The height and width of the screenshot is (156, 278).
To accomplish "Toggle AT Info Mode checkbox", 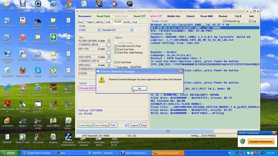I will pyautogui.click(x=116, y=62).
